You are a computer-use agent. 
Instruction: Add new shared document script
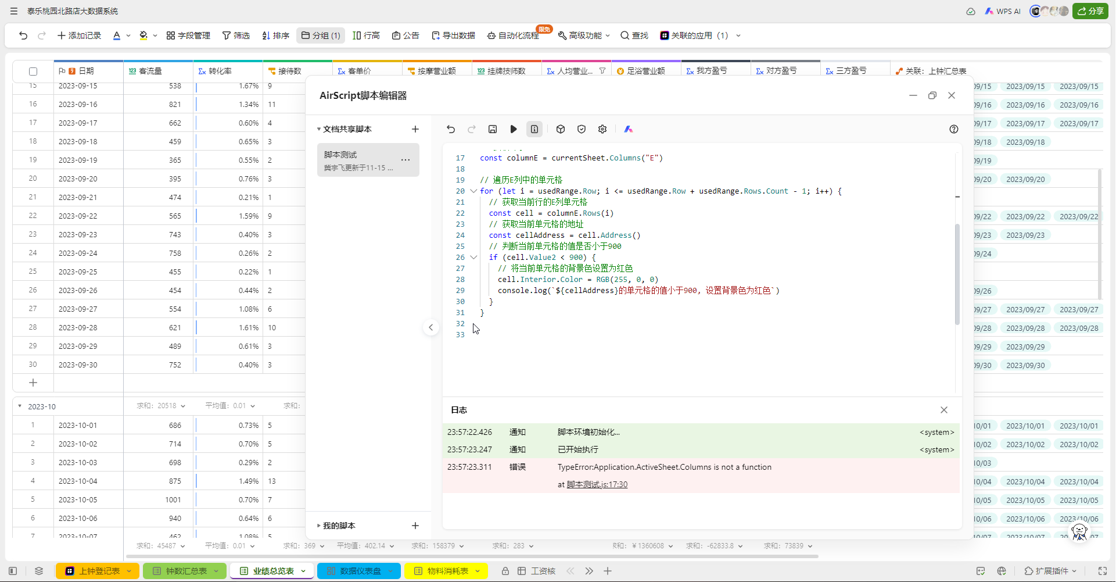[x=415, y=129]
